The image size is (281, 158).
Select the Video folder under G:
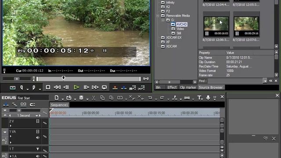click(x=180, y=29)
